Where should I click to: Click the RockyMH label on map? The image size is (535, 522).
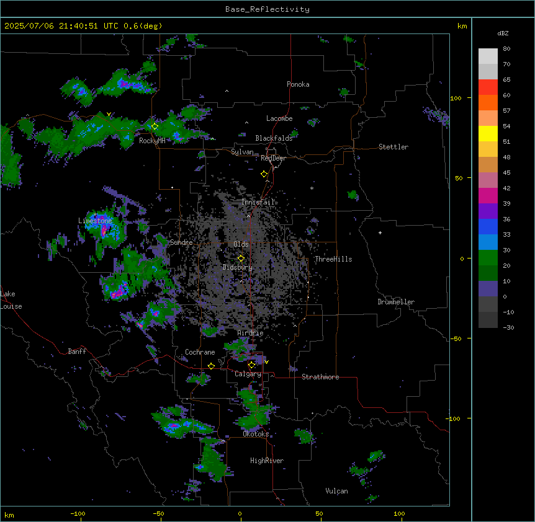[x=152, y=141]
